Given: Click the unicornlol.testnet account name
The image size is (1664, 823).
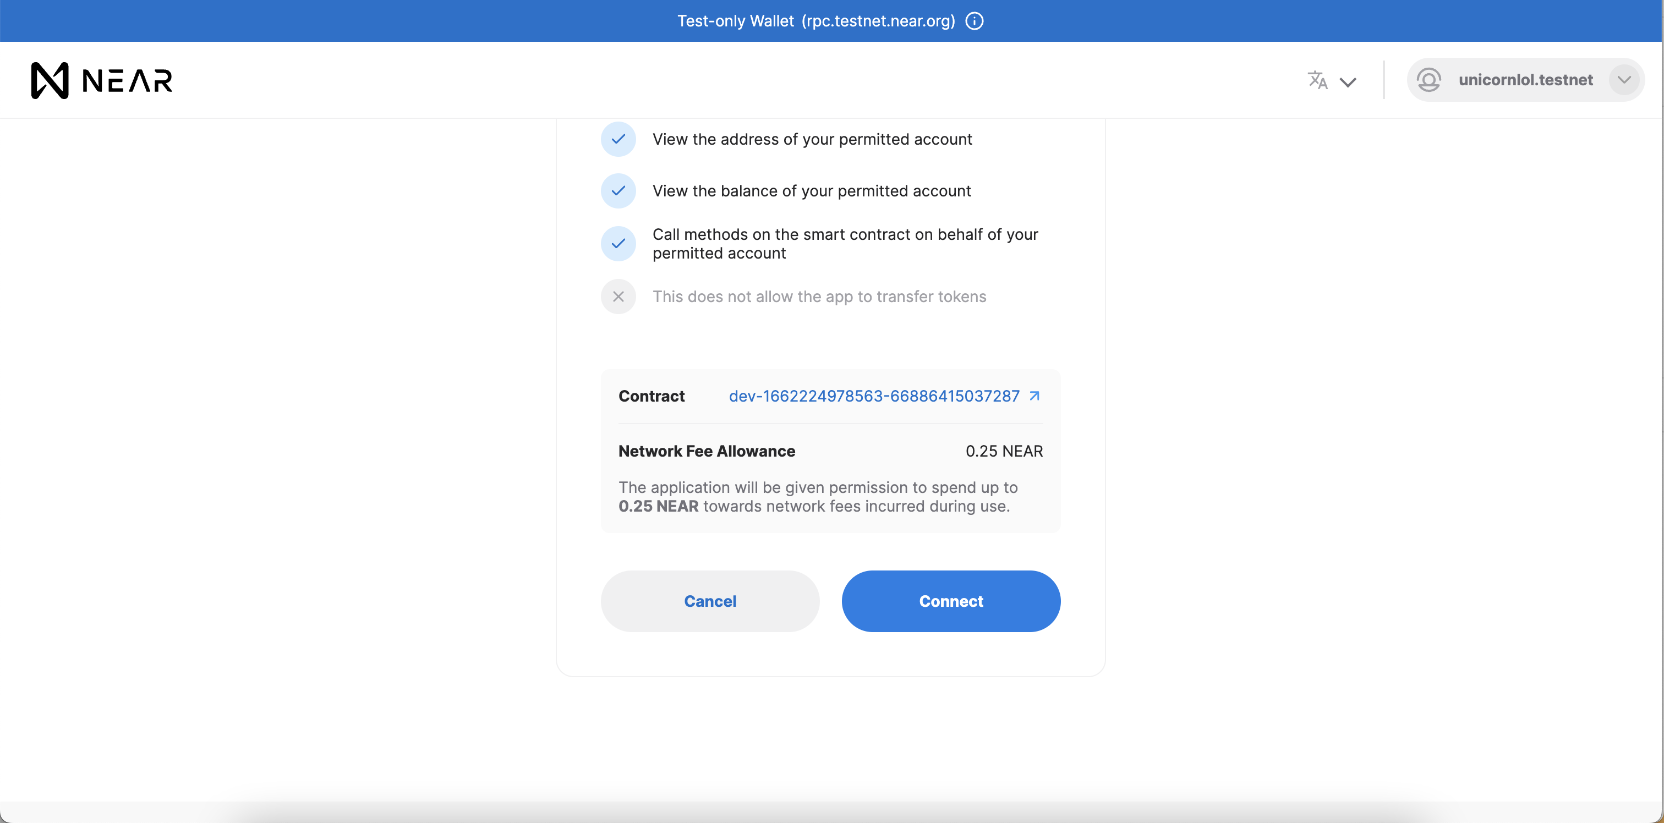Looking at the screenshot, I should [x=1525, y=80].
